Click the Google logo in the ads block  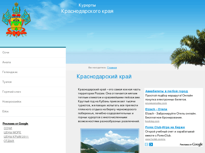coord(197,144)
